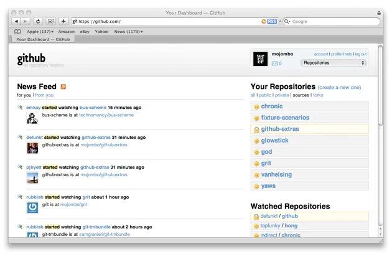This screenshot has height=254, width=392.
Task: Filter repositories by 'private'
Action: (282, 95)
